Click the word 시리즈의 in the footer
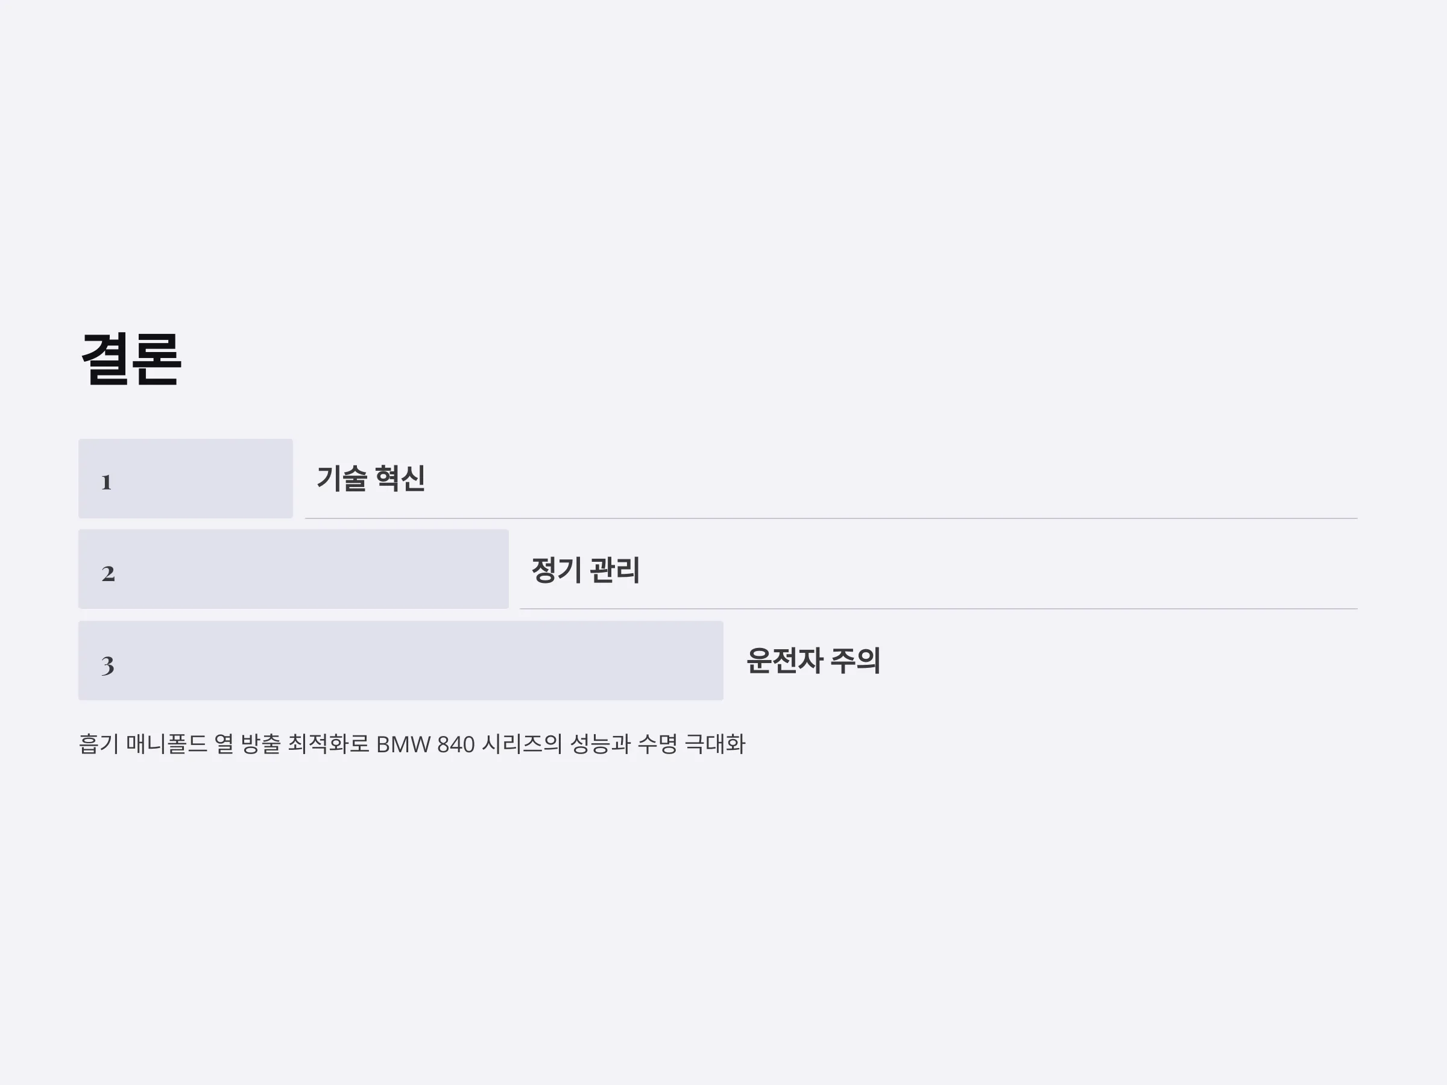Viewport: 1447px width, 1085px height. (x=522, y=744)
